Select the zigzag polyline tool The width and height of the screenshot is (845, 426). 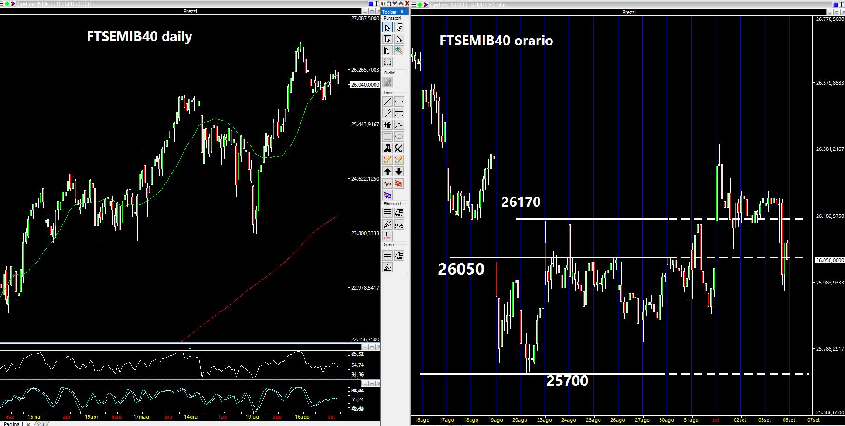[399, 125]
